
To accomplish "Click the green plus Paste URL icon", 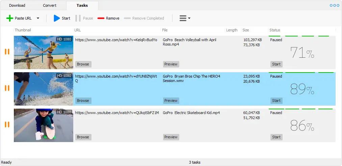I will point(10,18).
